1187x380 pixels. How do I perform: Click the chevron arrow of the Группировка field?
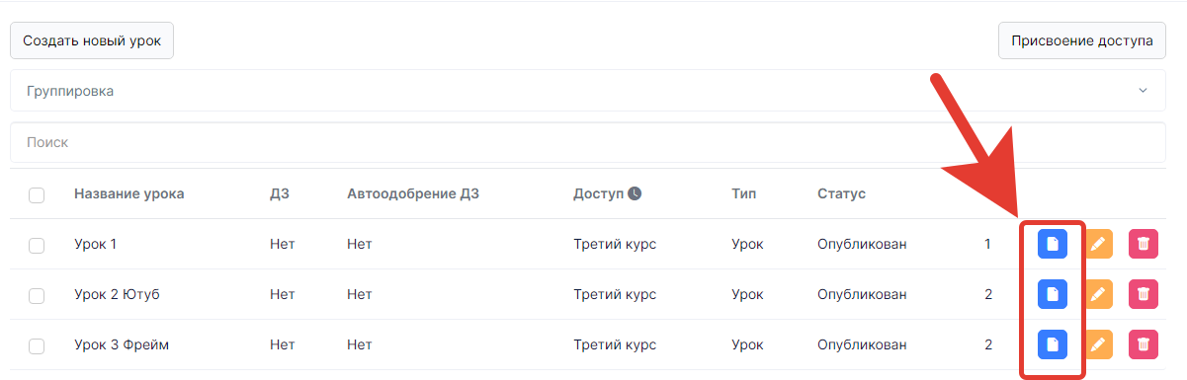tap(1143, 91)
